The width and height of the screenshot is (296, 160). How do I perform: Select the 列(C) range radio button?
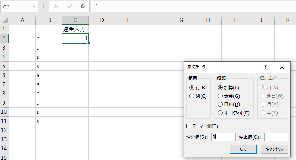point(192,96)
